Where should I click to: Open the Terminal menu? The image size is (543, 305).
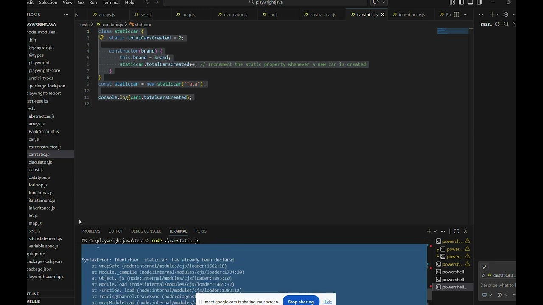tap(111, 3)
